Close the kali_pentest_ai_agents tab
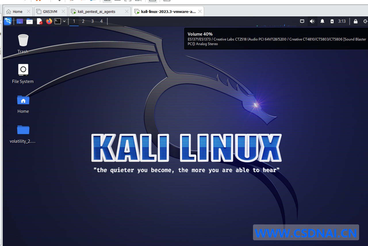The image size is (368, 246). [x=126, y=12]
